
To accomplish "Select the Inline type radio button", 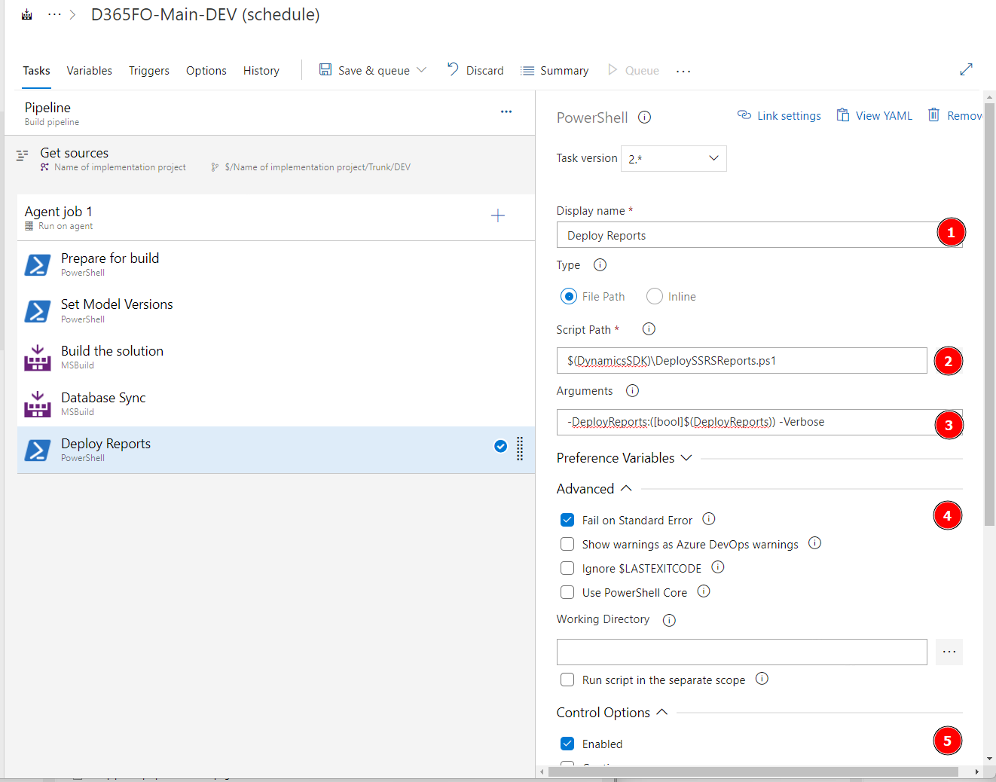I will (x=655, y=297).
